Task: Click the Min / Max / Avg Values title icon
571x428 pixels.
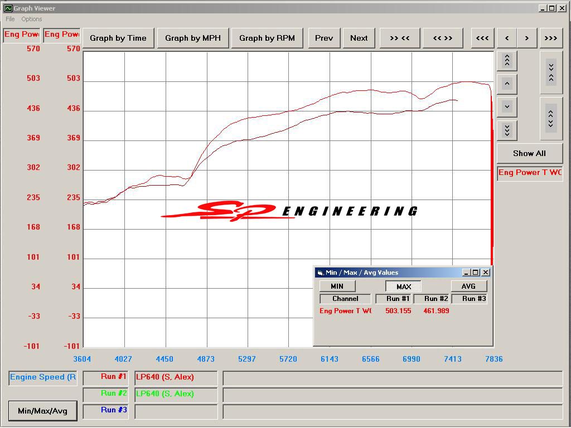Action: (321, 273)
